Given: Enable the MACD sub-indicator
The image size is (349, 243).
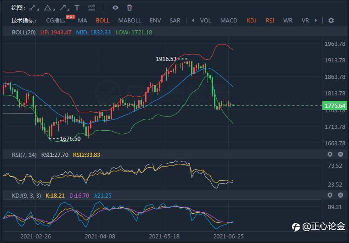Looking at the screenshot, I should pos(229,21).
